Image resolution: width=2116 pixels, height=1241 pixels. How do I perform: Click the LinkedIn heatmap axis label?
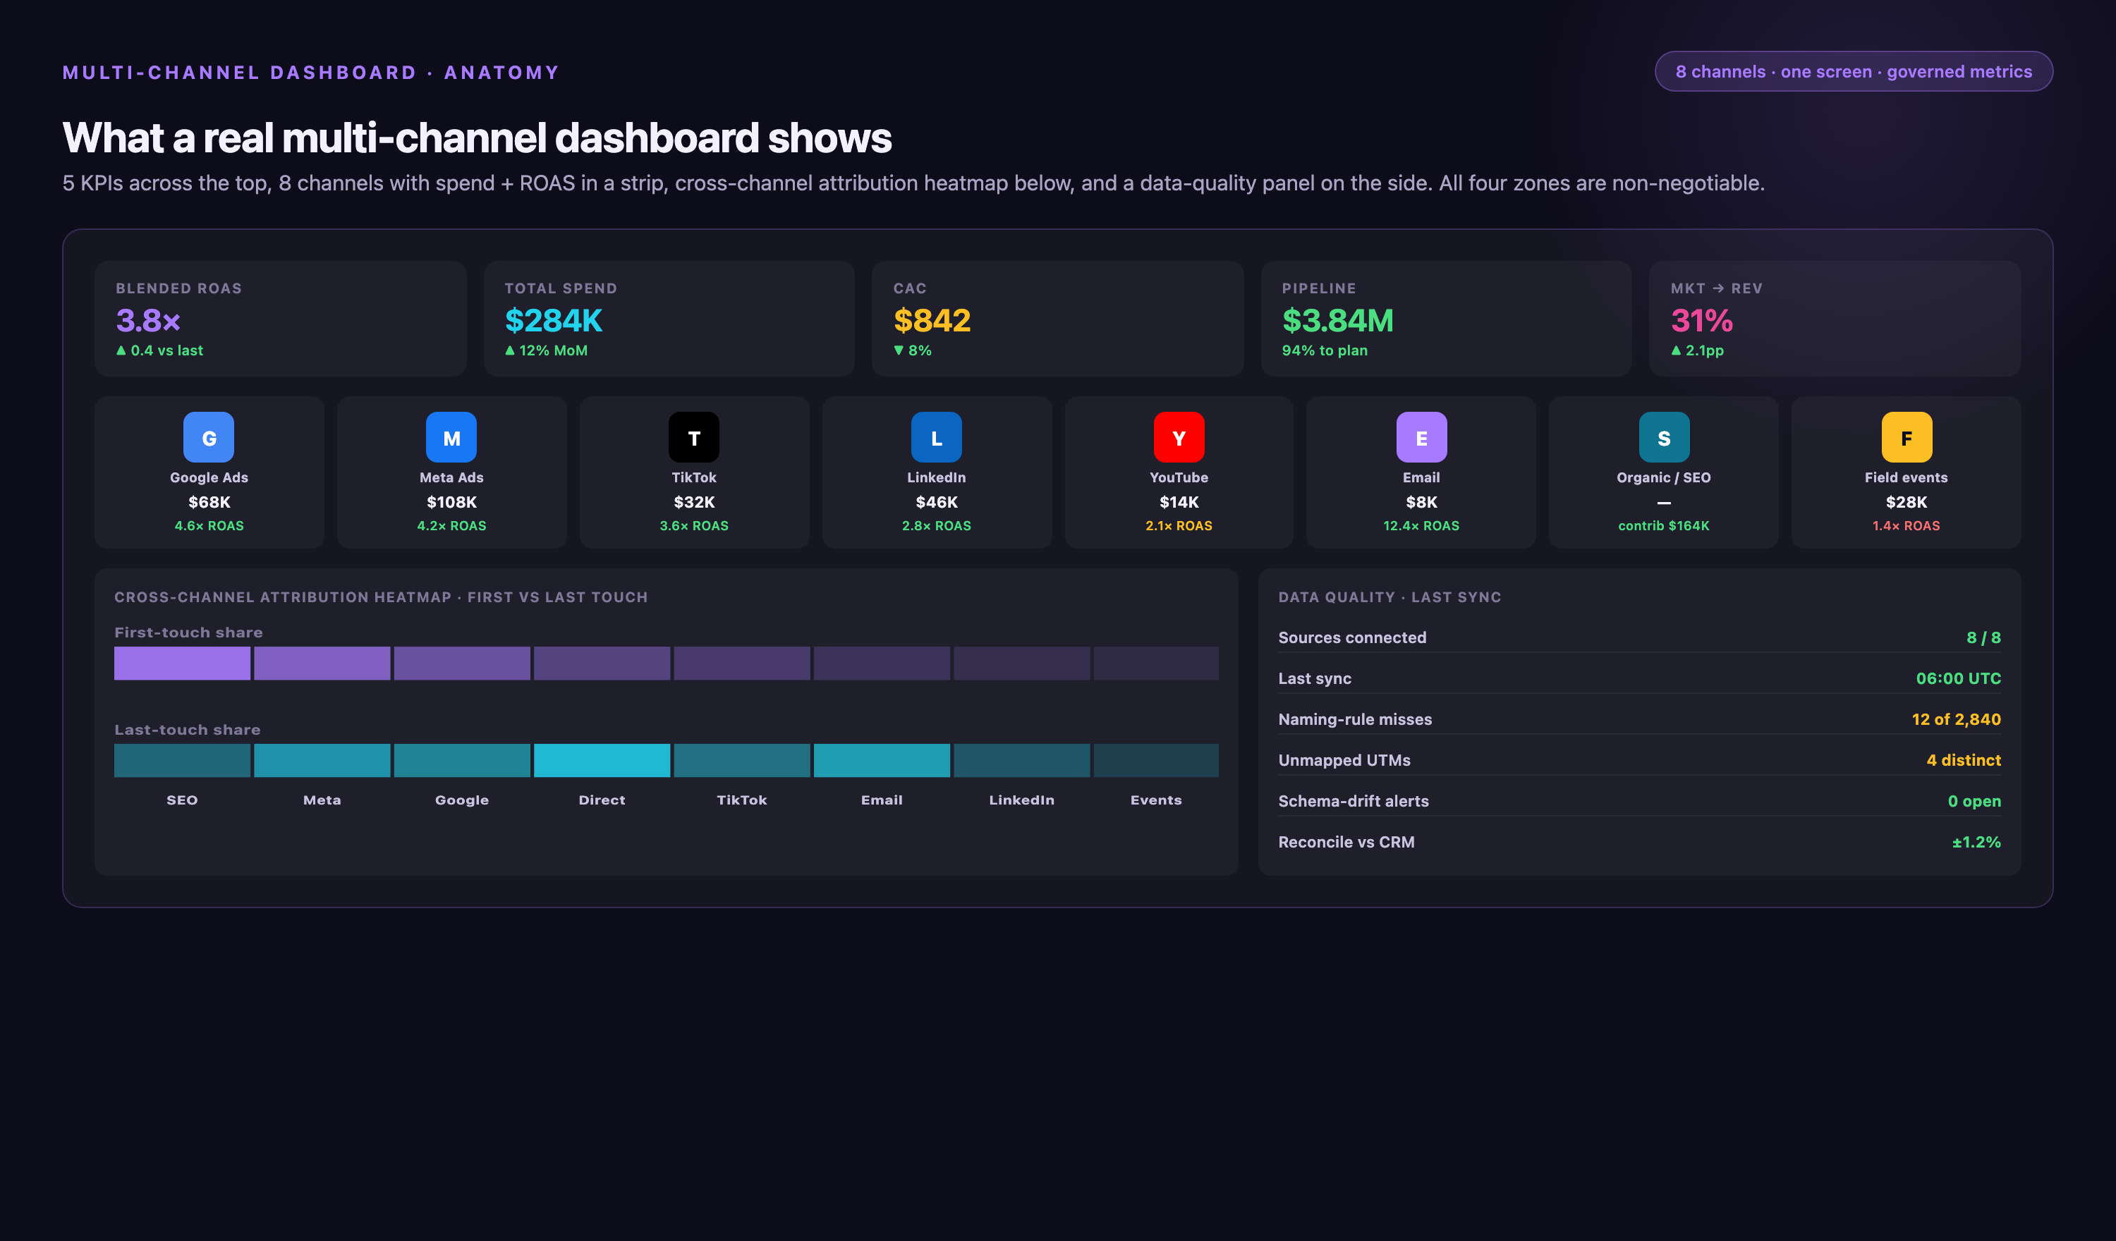[1022, 800]
